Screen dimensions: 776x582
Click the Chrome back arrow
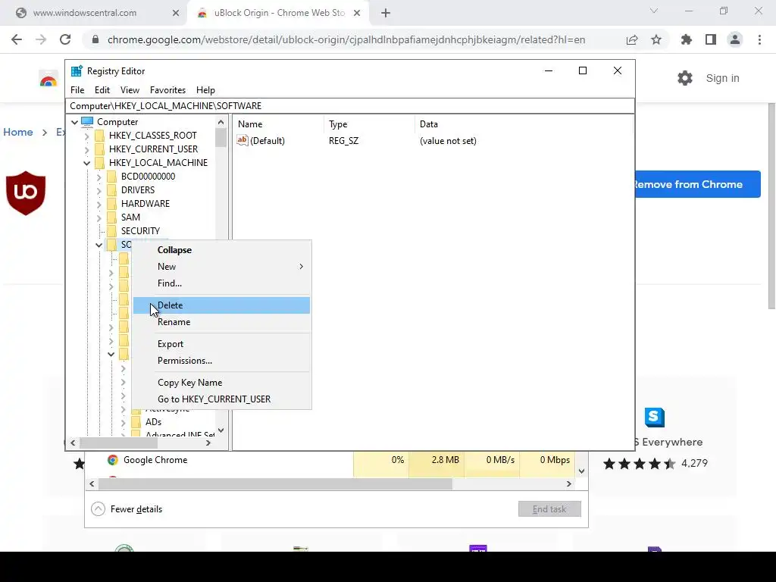[17, 39]
